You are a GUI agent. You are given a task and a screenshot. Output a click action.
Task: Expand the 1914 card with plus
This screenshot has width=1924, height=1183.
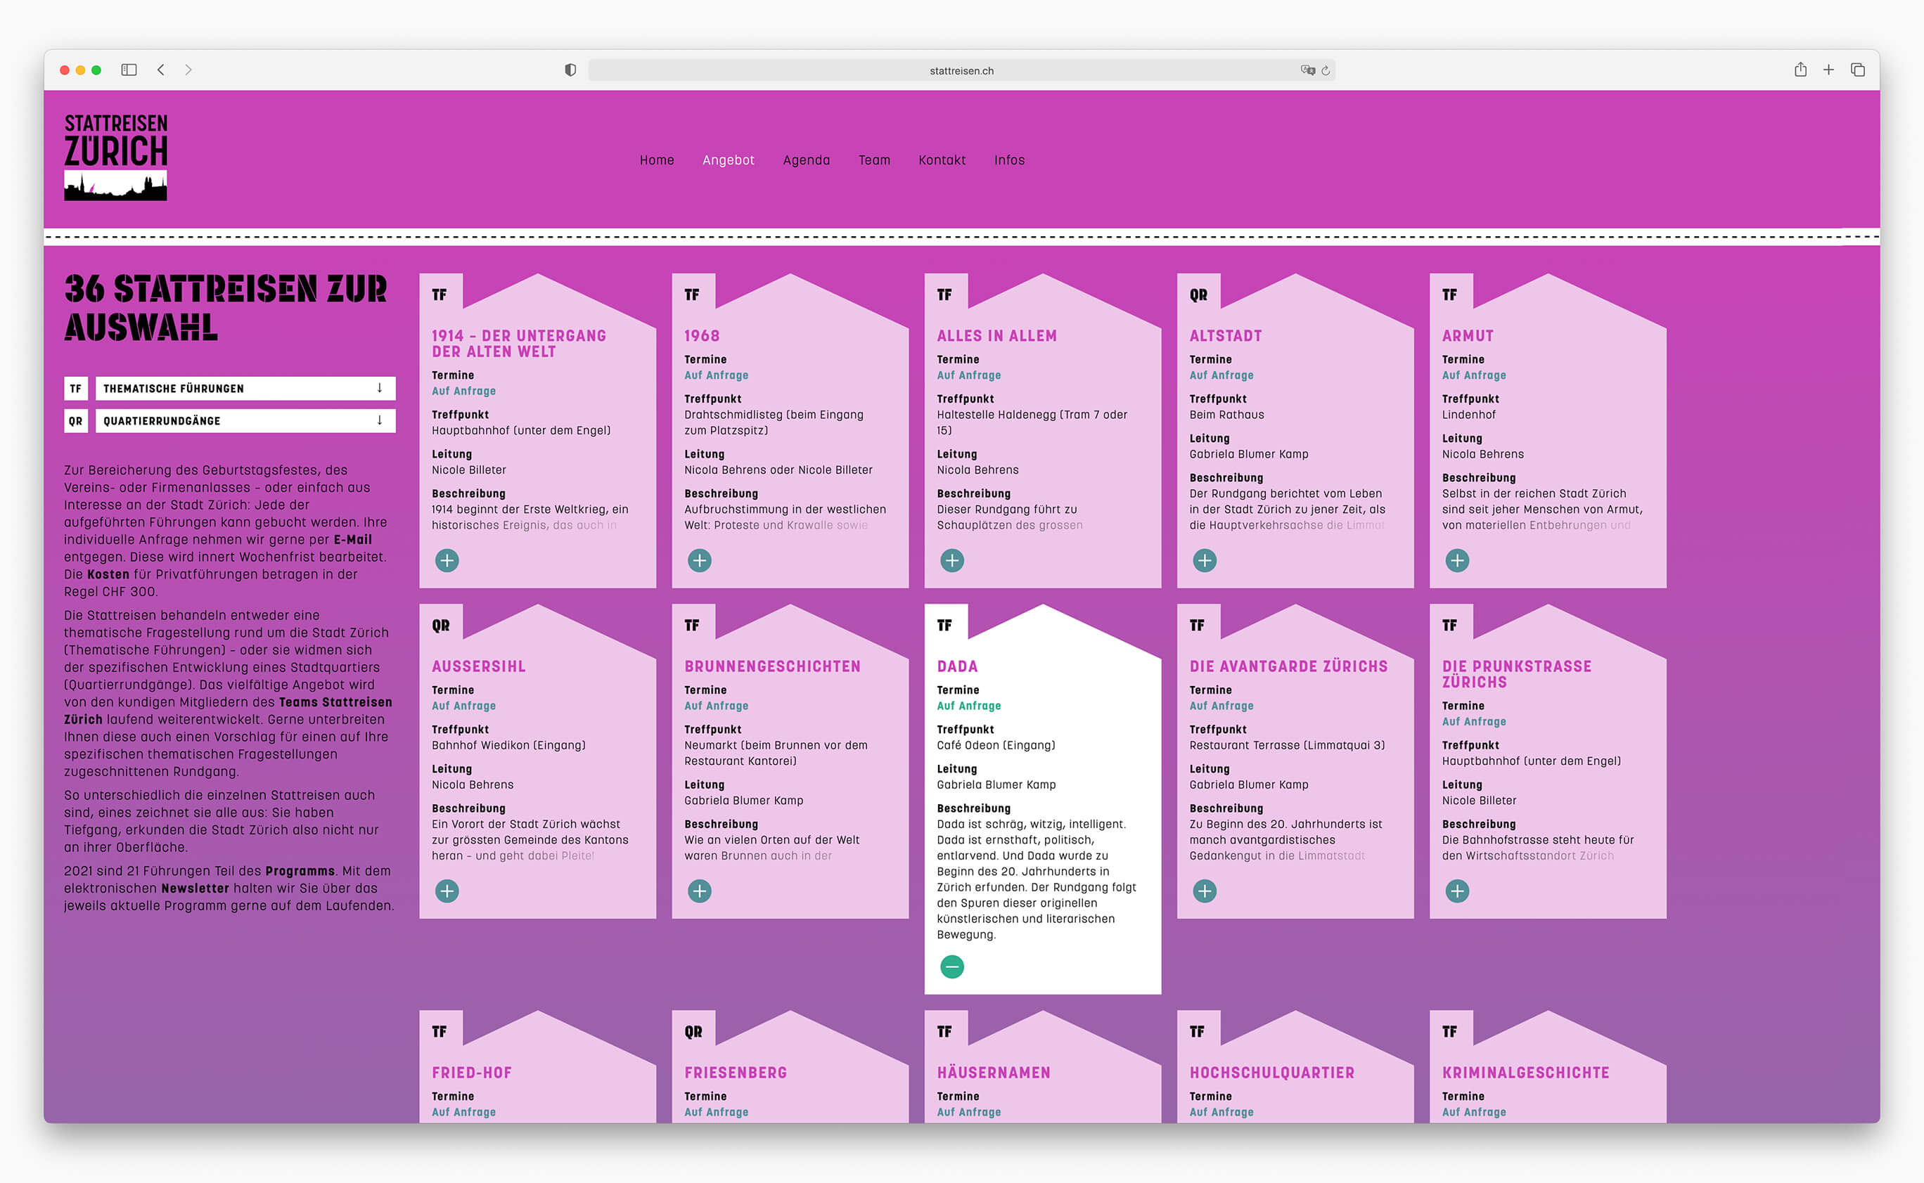[447, 560]
